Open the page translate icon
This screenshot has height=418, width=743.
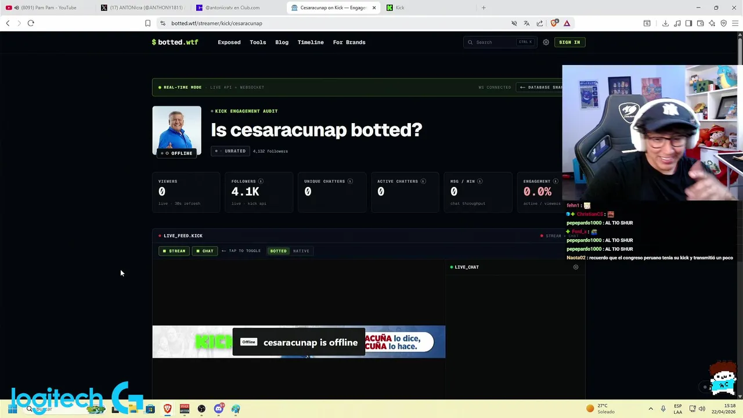pyautogui.click(x=526, y=23)
